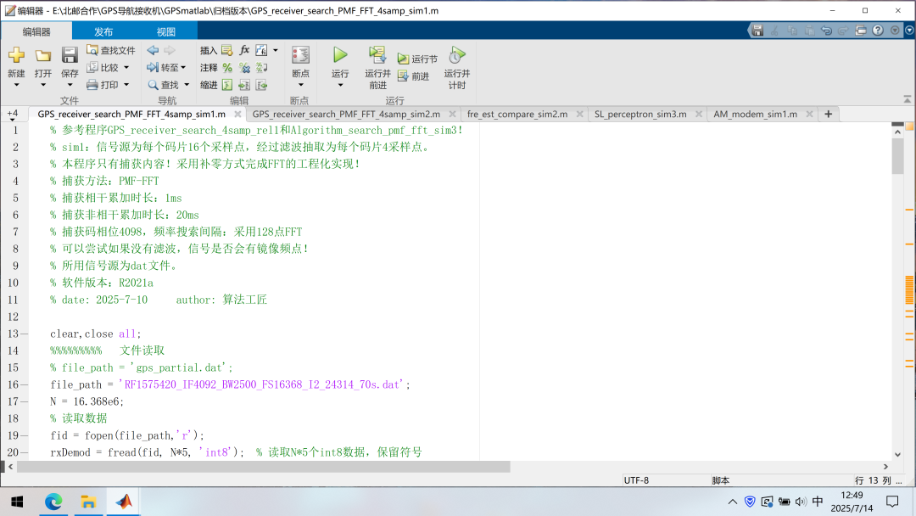
Task: Open the New (新建) dropdown arrow
Action: point(16,85)
